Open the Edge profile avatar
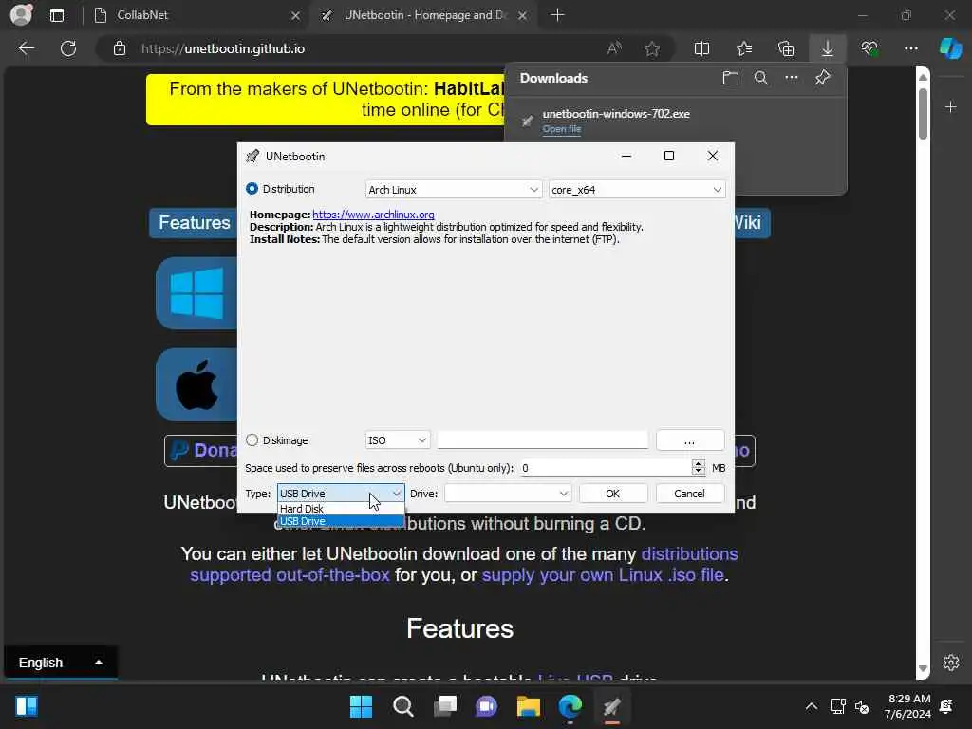Screen dimensions: 972x729 [21, 15]
